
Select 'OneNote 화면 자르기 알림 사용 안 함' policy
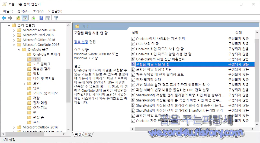[193, 54]
